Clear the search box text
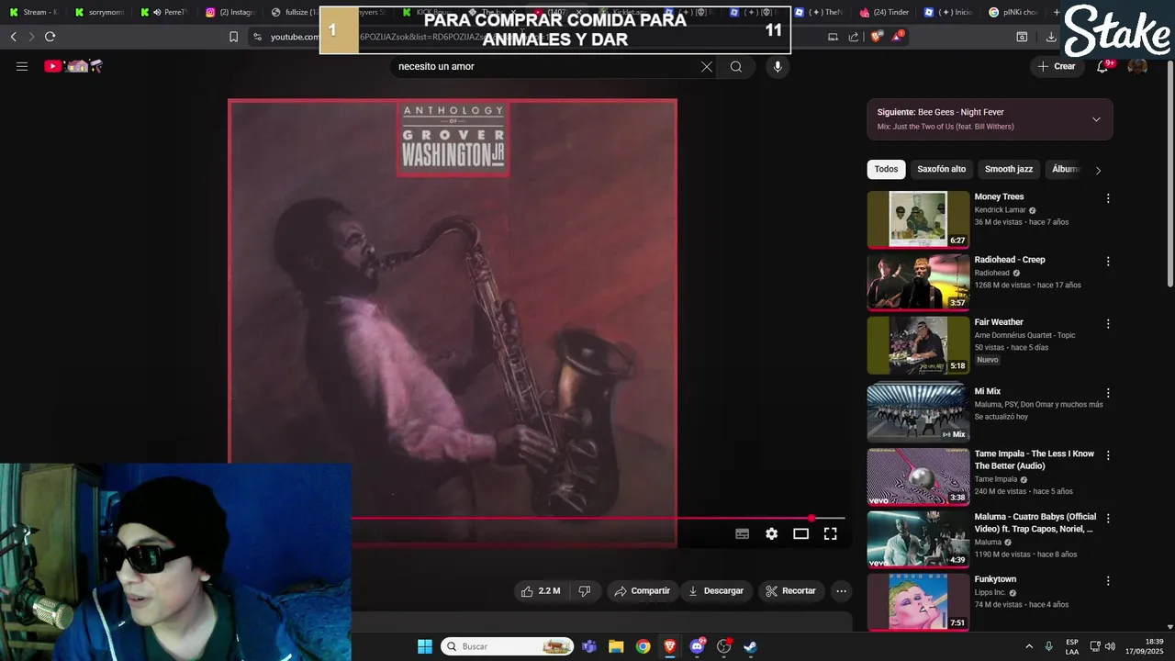This screenshot has height=661, width=1175. pyautogui.click(x=707, y=66)
